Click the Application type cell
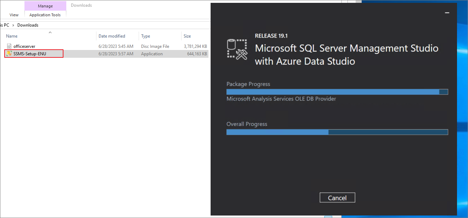468x218 pixels. click(x=152, y=54)
